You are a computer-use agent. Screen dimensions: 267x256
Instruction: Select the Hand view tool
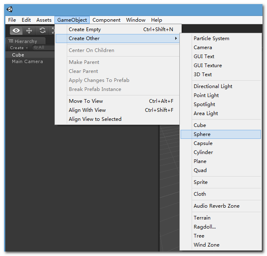[x=16, y=31]
